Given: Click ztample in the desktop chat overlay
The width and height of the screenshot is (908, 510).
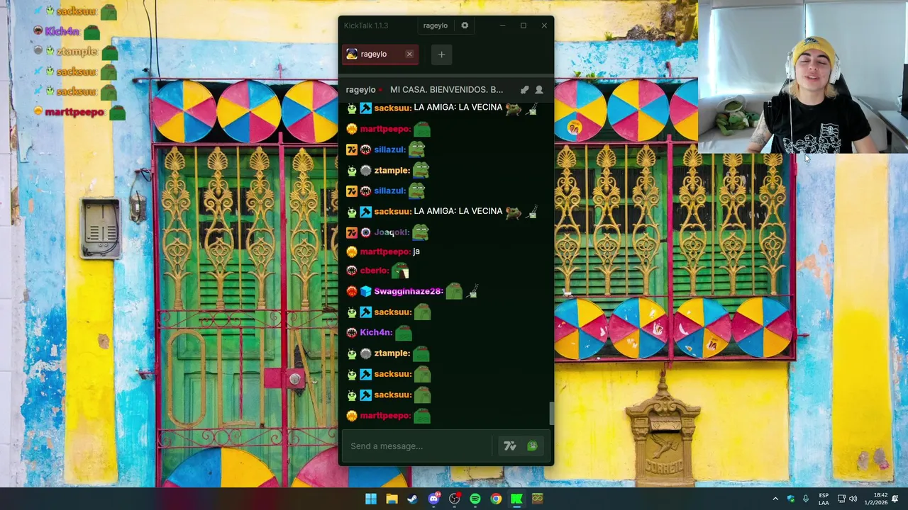Looking at the screenshot, I should point(77,52).
